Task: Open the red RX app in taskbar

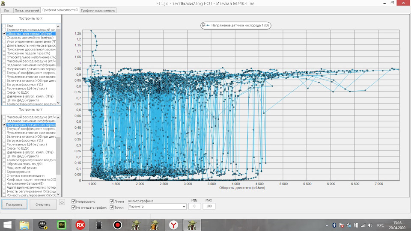Action: coord(80,225)
